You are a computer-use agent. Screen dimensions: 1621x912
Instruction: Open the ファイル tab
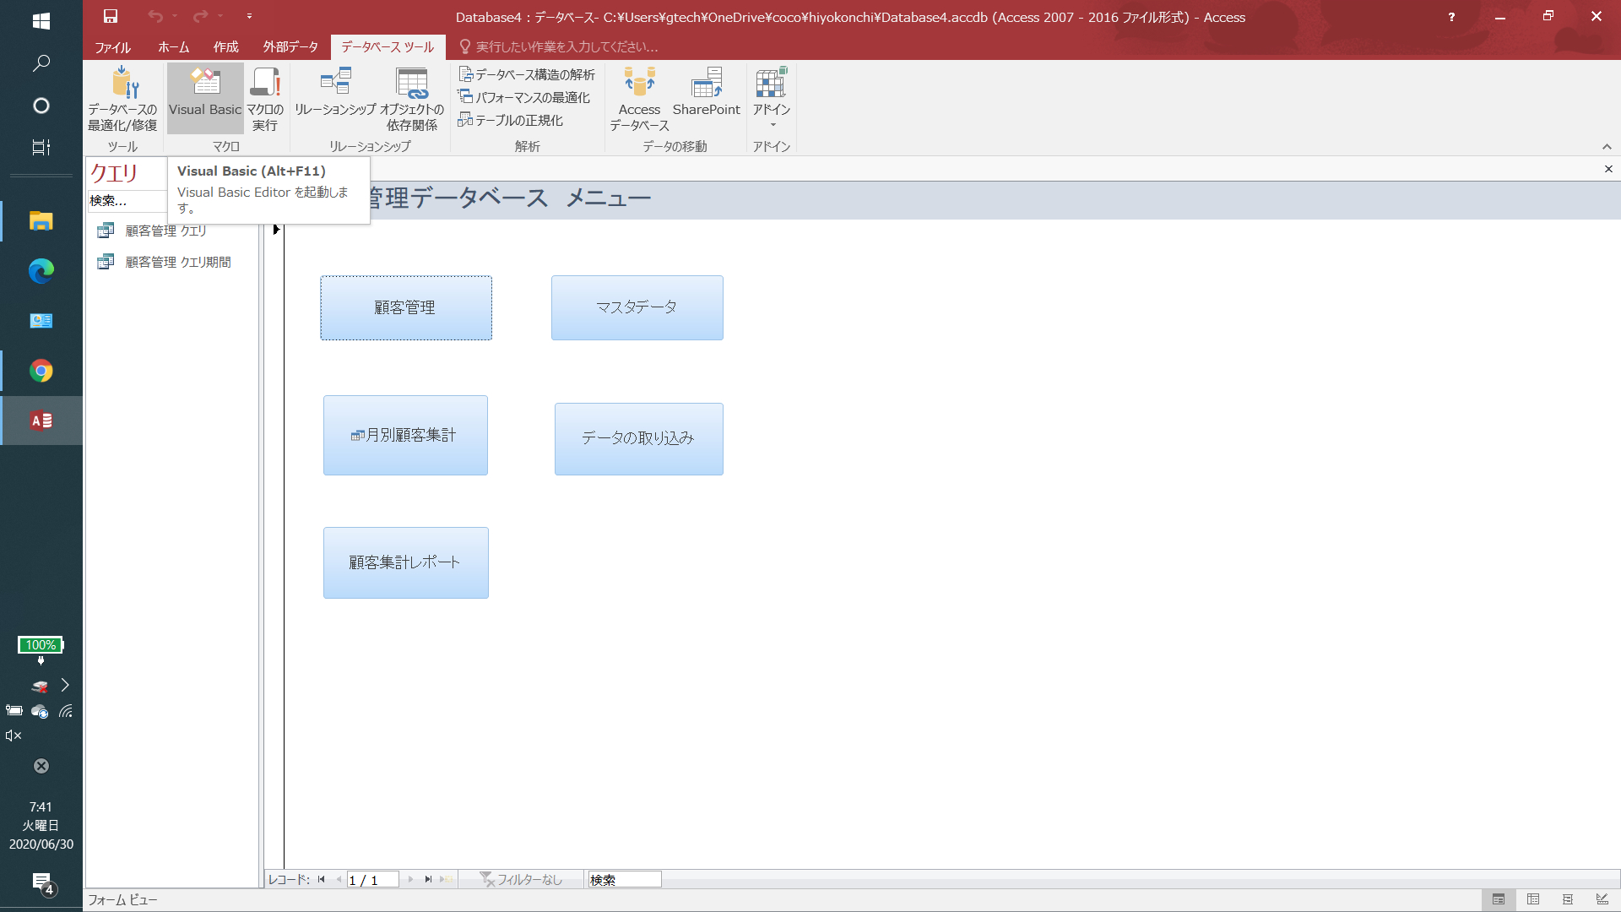[112, 47]
